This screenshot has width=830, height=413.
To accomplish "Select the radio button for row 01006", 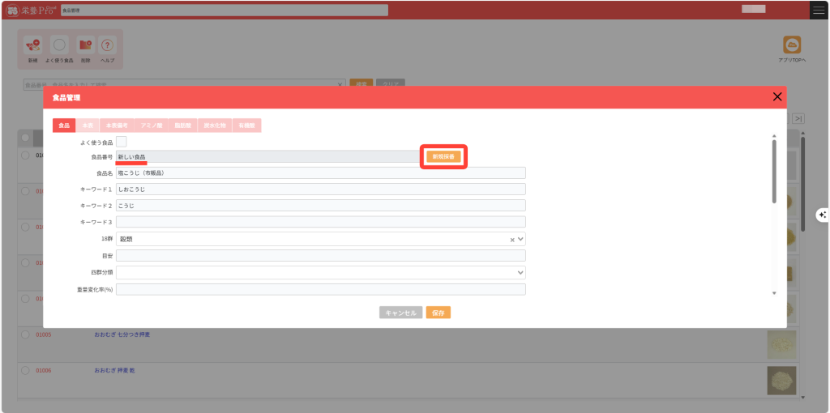I will [26, 370].
